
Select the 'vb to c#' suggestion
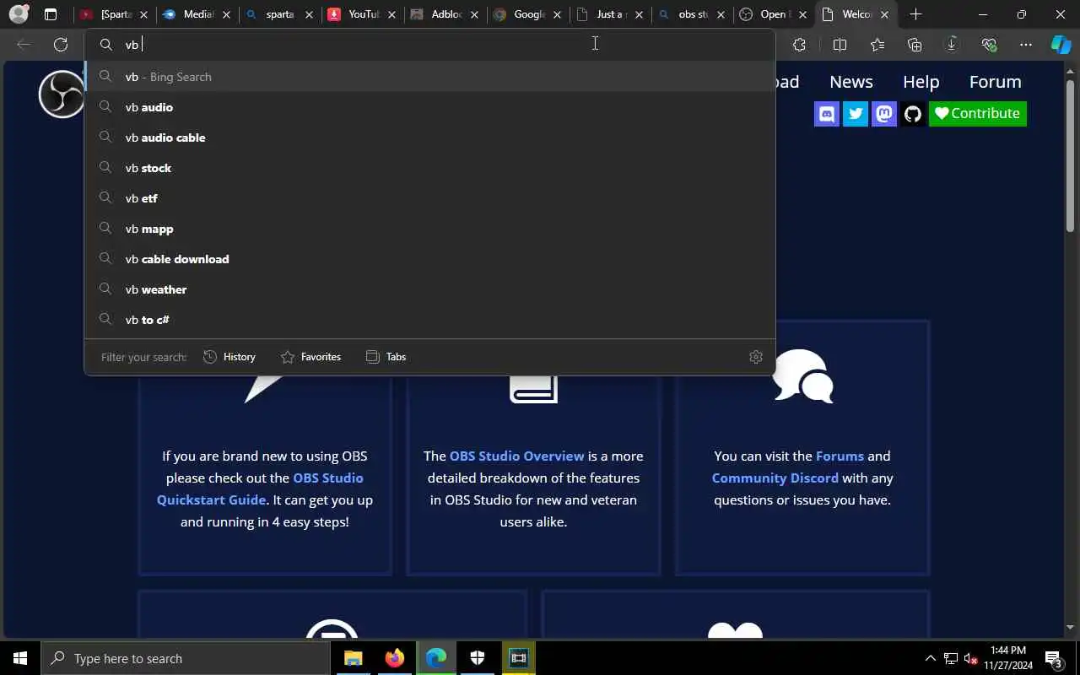430,320
